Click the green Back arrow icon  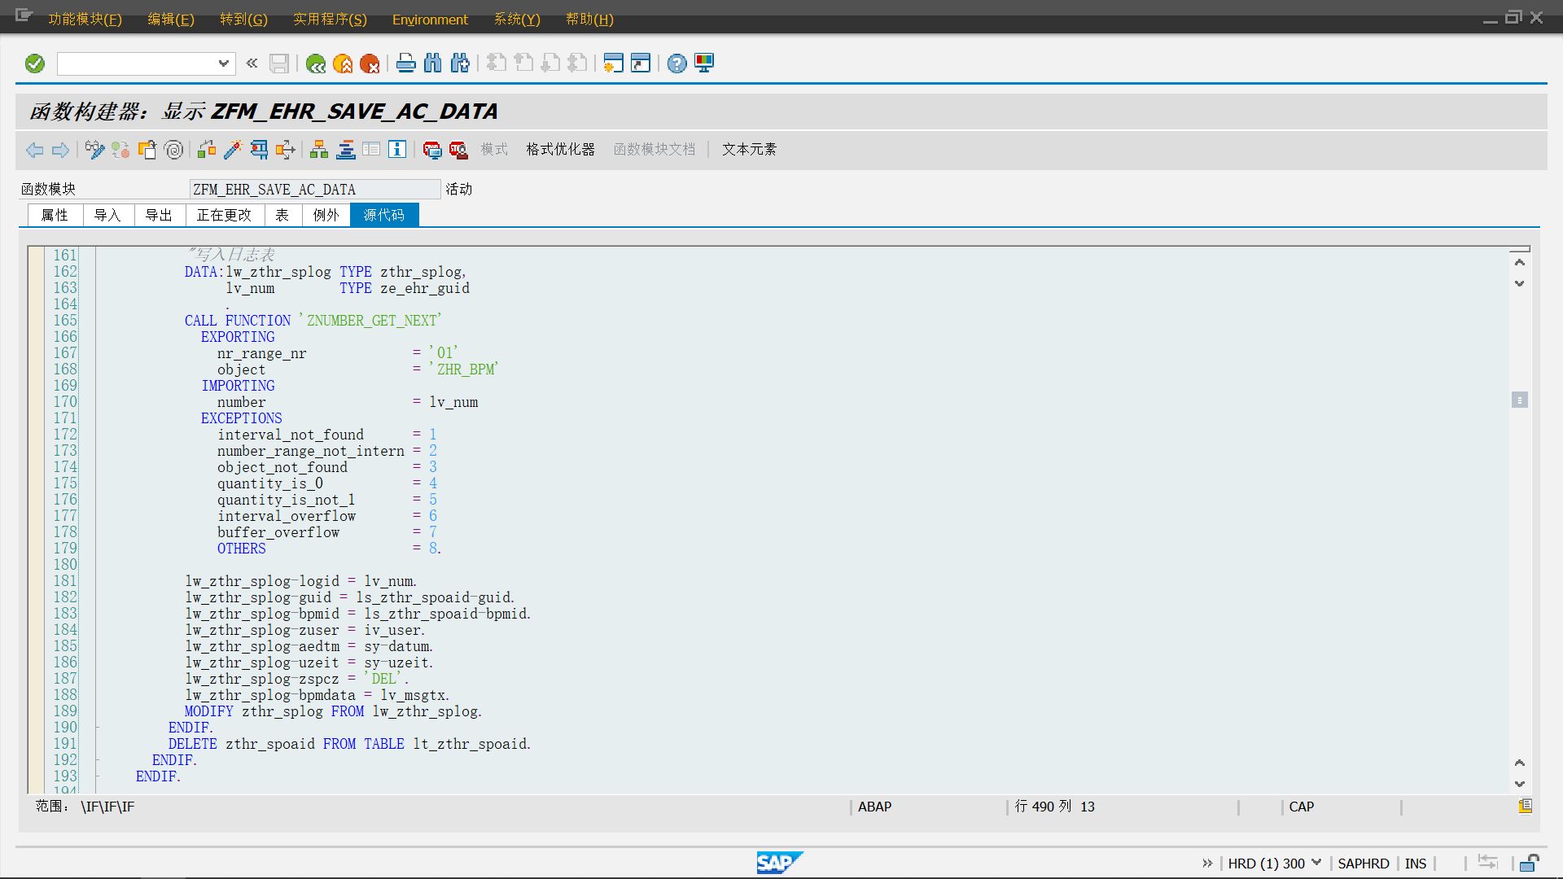316,63
